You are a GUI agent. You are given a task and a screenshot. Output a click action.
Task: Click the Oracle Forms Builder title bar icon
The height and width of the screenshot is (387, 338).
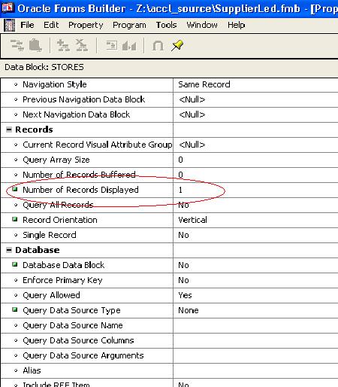[7, 8]
